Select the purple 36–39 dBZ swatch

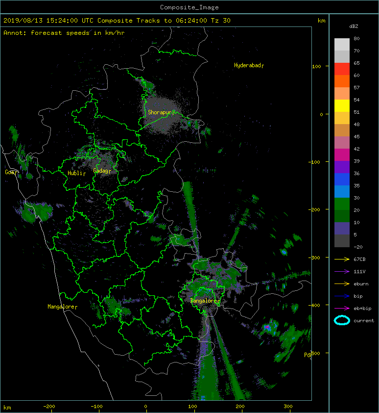342,167
